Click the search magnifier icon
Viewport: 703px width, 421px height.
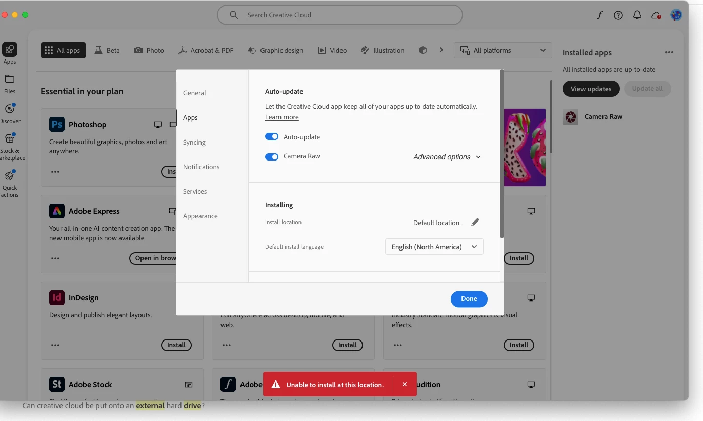pyautogui.click(x=234, y=15)
